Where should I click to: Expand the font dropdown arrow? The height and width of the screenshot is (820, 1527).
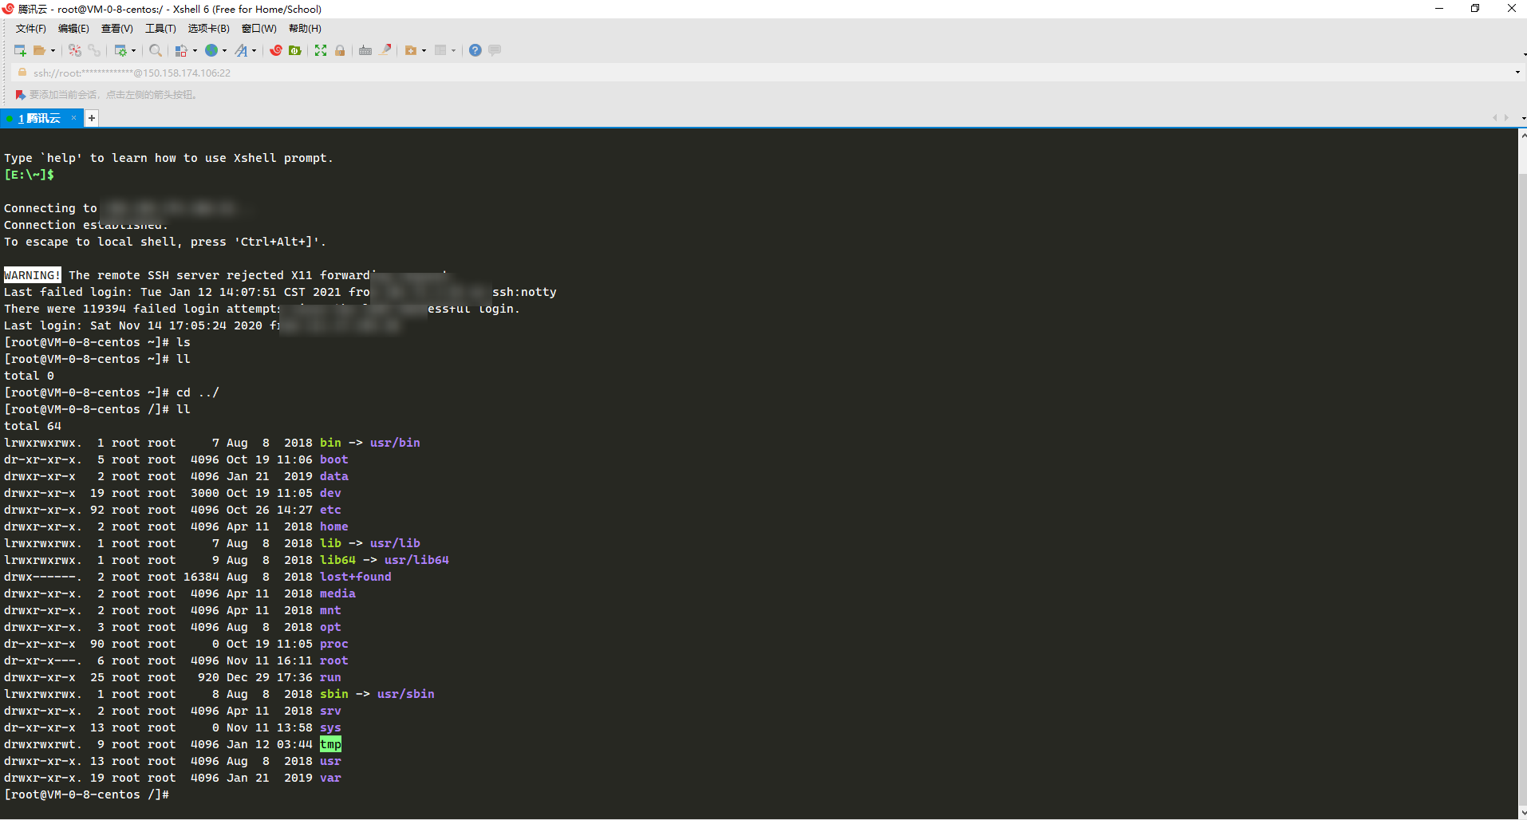click(x=254, y=50)
